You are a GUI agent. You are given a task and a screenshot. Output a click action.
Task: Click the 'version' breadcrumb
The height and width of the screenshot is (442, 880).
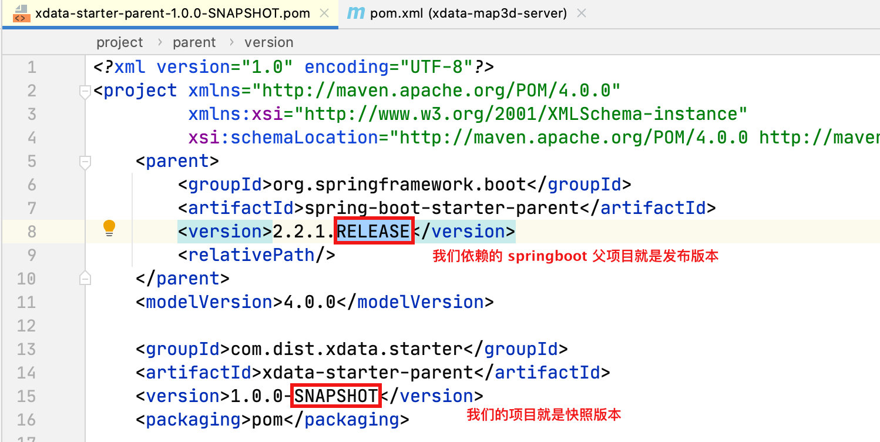coord(269,42)
